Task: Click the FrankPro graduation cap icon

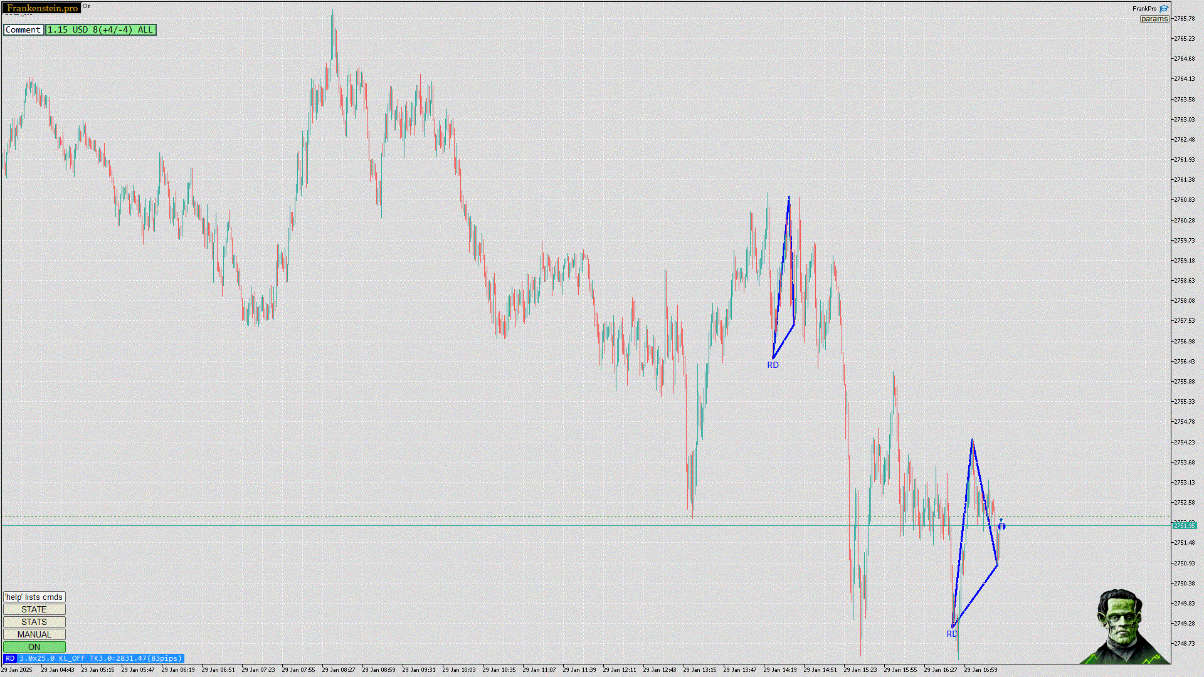Action: tap(1164, 9)
